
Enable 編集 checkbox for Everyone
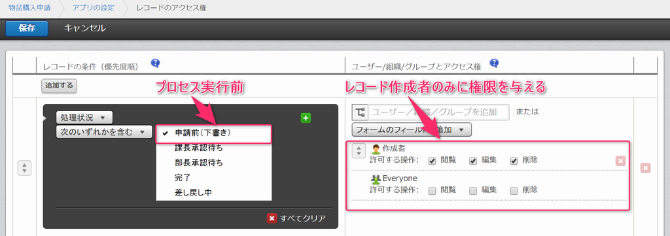pyautogui.click(x=473, y=191)
